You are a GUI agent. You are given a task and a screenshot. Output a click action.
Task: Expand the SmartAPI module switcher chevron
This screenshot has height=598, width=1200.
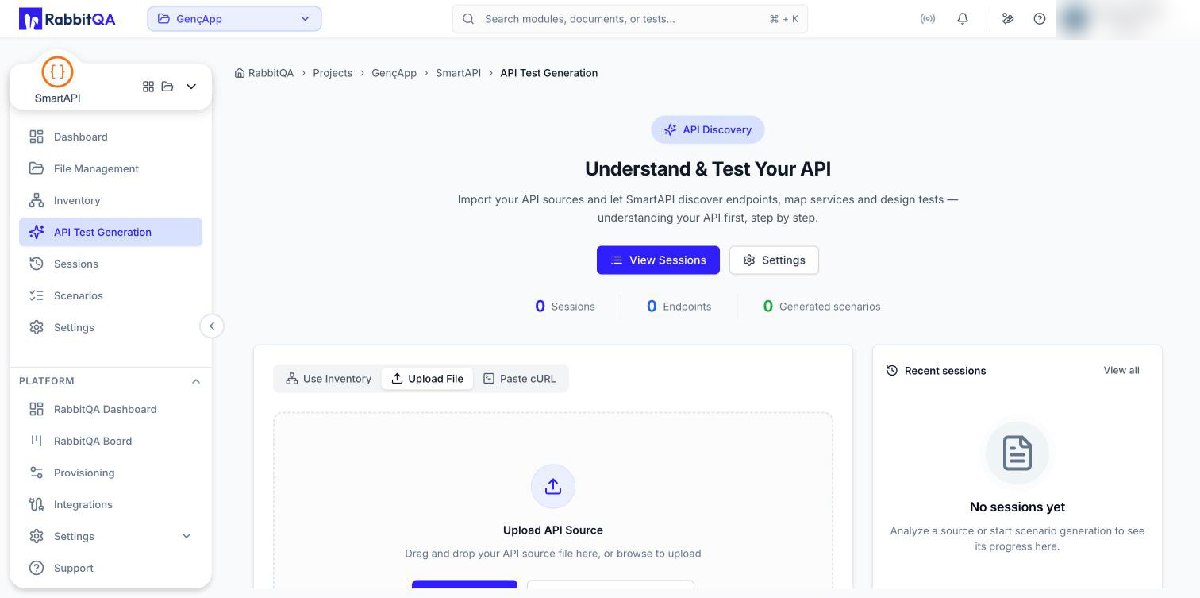(191, 87)
